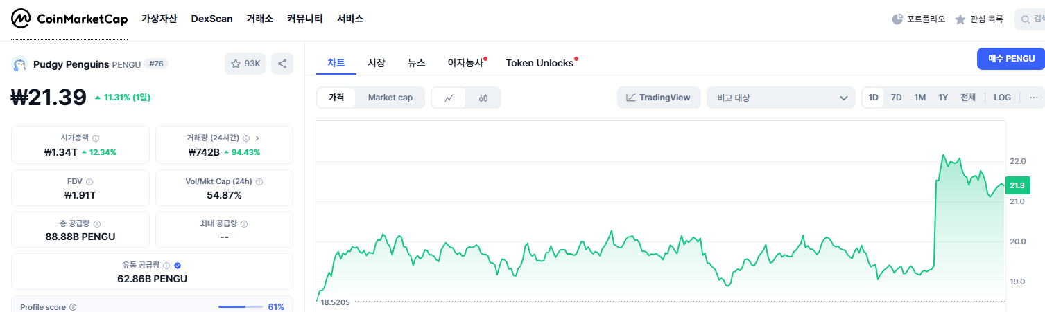The height and width of the screenshot is (312, 1045).
Task: Click verified badge next to 유통 공급량
Action: click(178, 265)
